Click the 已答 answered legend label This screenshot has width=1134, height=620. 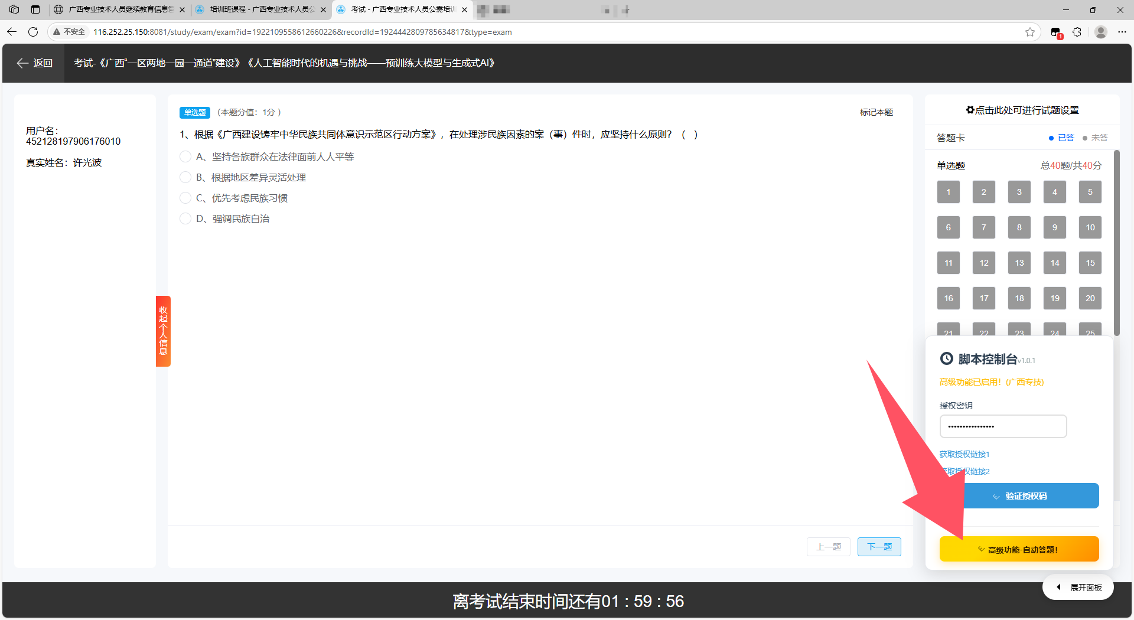(1066, 138)
